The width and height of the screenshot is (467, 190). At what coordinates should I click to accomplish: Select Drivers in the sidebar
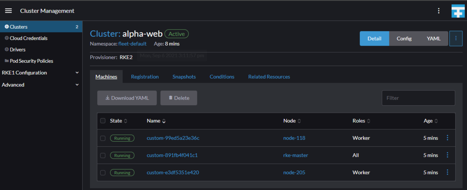pos(41,49)
